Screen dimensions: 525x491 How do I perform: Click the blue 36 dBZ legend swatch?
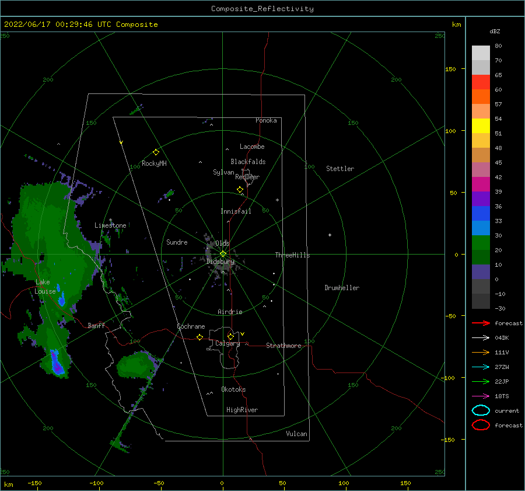[x=481, y=213]
